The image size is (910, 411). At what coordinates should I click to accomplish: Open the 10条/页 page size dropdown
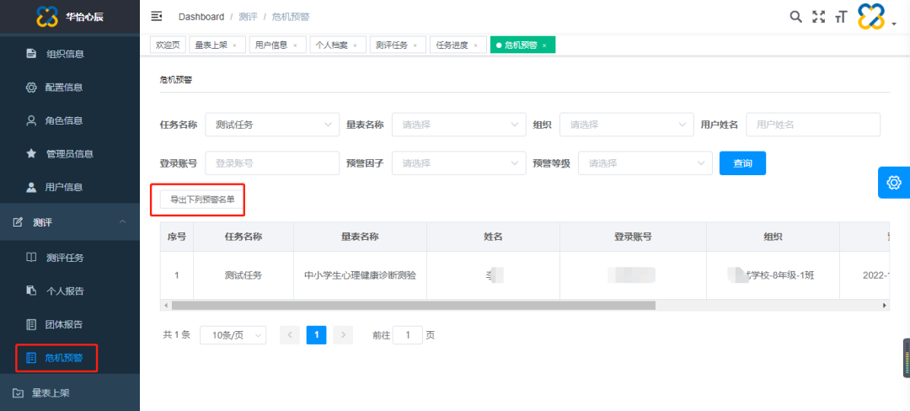[233, 335]
